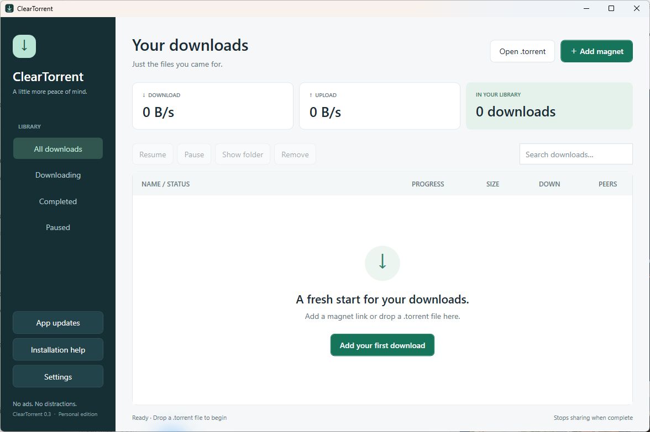
Task: Click the Resume toolbar button
Action: point(153,154)
